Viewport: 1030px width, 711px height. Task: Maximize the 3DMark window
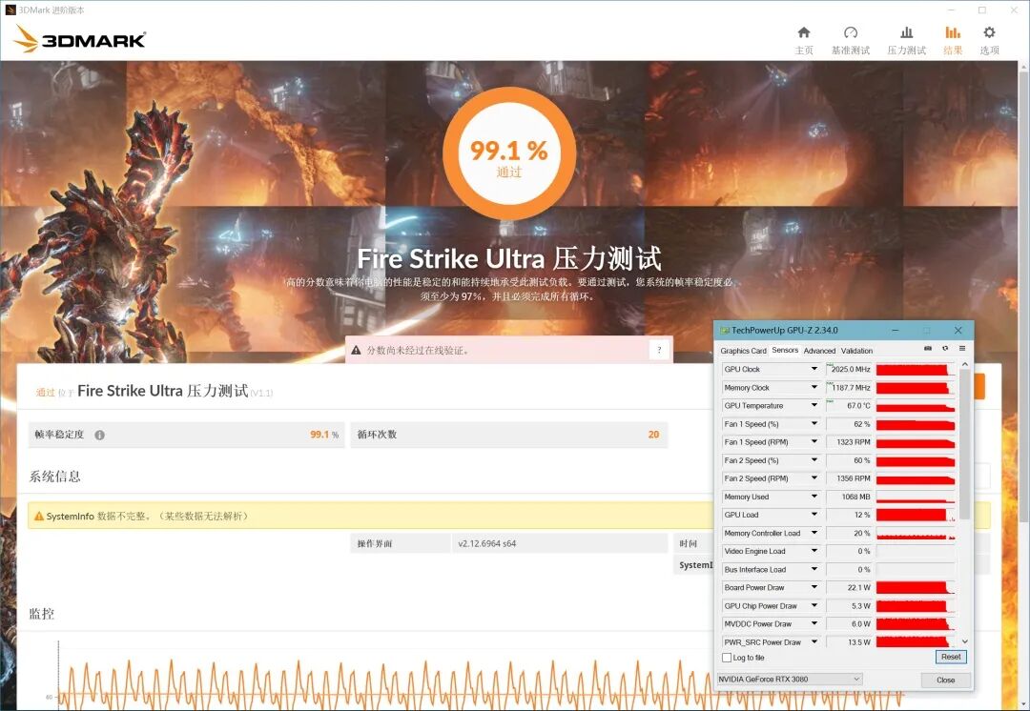click(982, 10)
